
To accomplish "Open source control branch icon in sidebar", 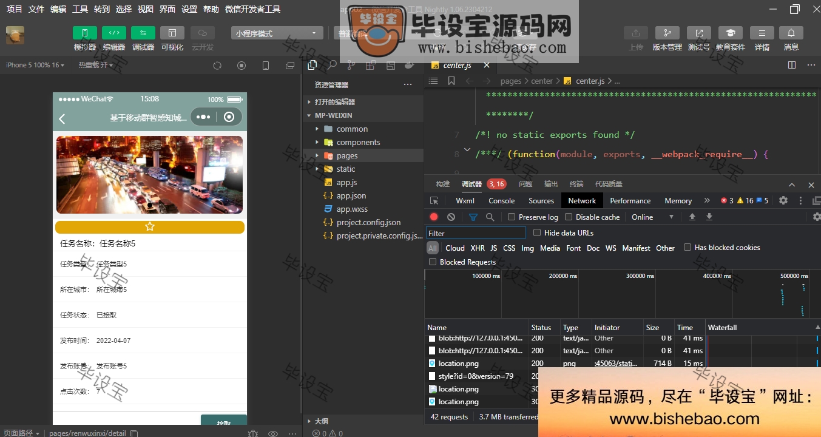I will click(x=351, y=65).
